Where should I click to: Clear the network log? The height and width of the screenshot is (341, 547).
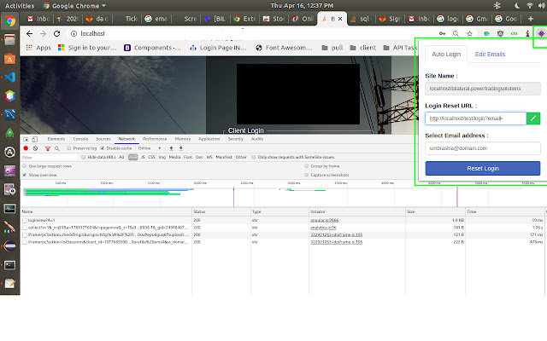point(35,148)
